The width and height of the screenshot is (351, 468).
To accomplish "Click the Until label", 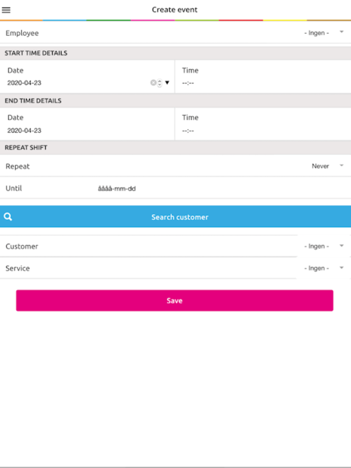I will click(x=14, y=188).
